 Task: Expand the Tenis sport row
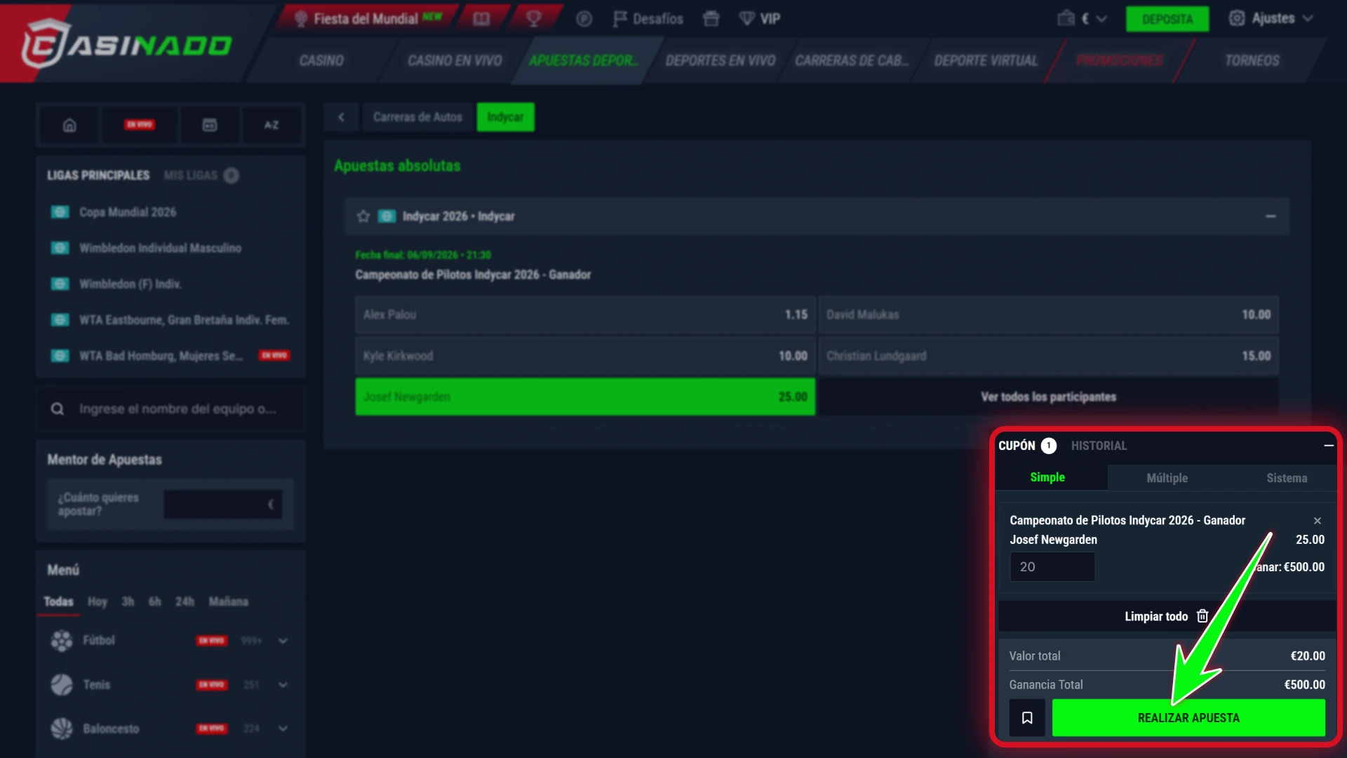283,685
